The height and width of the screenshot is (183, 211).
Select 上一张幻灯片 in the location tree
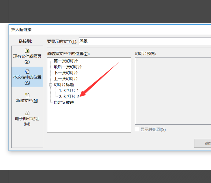coord(66,79)
